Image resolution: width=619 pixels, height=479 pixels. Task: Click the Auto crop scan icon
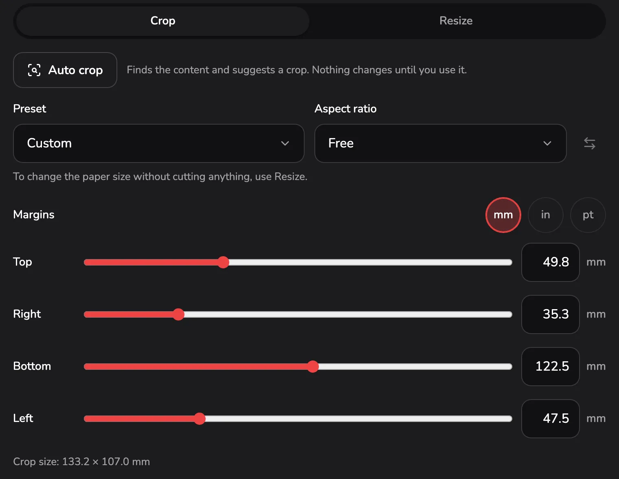click(x=34, y=70)
